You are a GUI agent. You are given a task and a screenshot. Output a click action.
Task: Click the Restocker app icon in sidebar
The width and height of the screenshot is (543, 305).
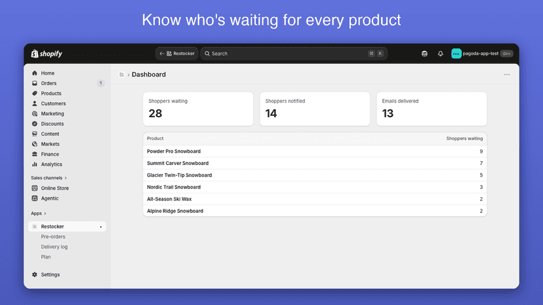(x=35, y=226)
